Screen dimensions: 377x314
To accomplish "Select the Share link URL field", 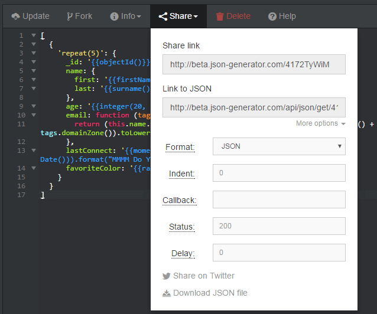I will coord(254,64).
